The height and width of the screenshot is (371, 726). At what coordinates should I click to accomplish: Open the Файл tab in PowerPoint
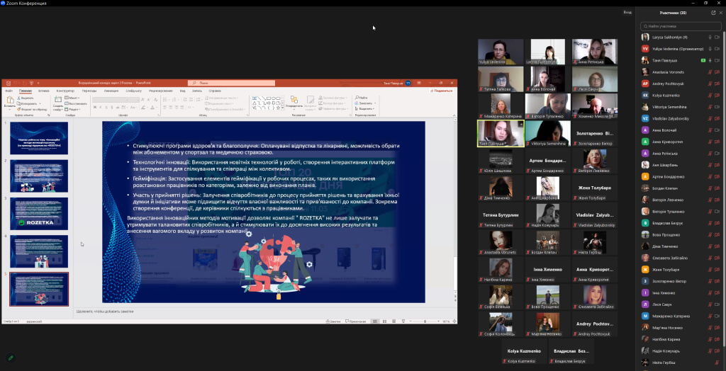[x=9, y=91]
